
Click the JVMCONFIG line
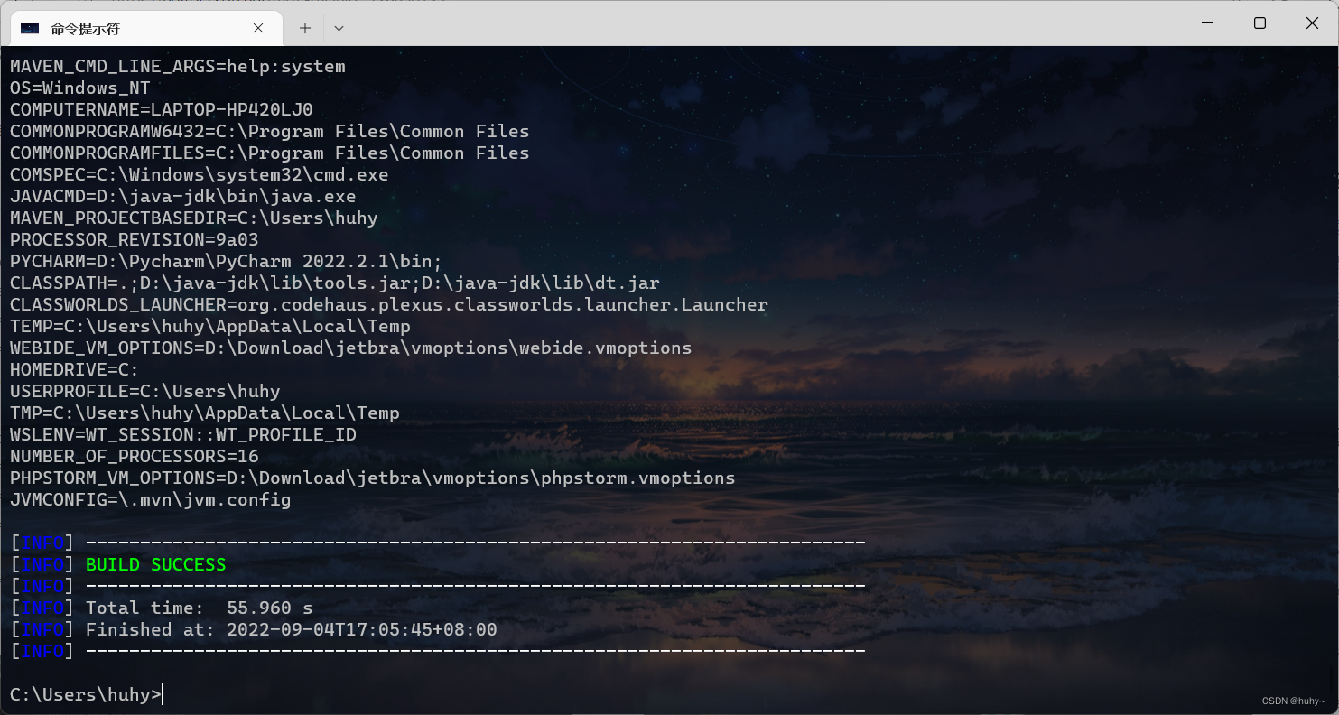(x=151, y=499)
